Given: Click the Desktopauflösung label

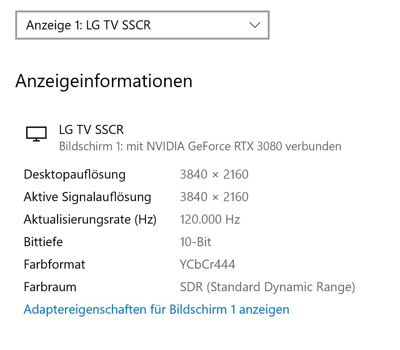Looking at the screenshot, I should point(74,175).
